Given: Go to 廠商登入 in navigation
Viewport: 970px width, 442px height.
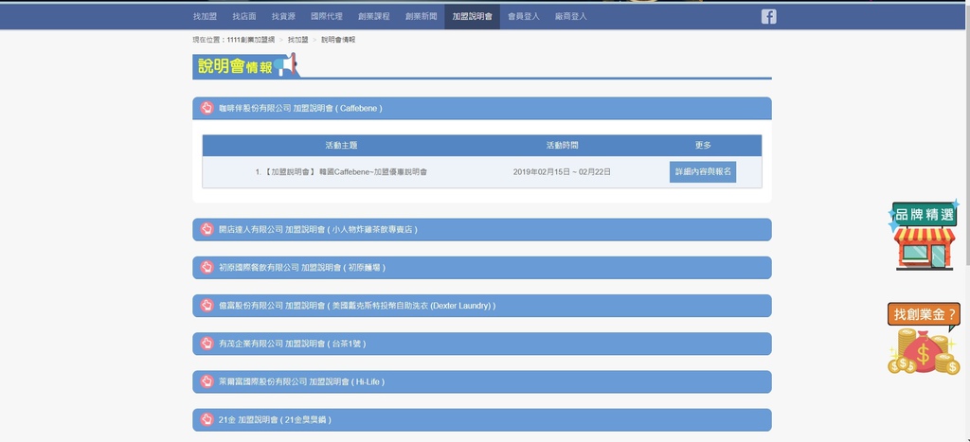Looking at the screenshot, I should tap(571, 17).
